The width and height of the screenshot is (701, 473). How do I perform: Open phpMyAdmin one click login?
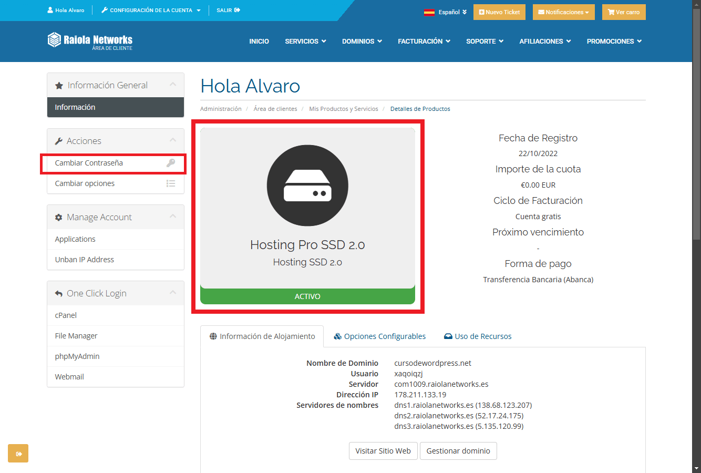pyautogui.click(x=116, y=356)
